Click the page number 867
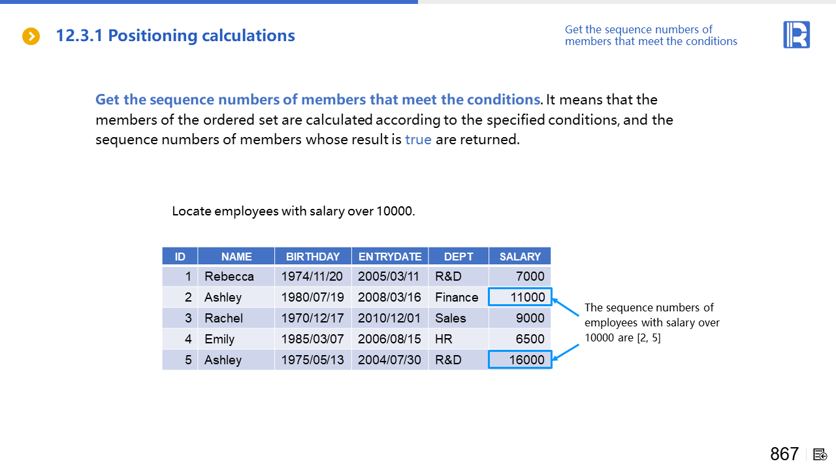The width and height of the screenshot is (836, 470). pos(784,454)
